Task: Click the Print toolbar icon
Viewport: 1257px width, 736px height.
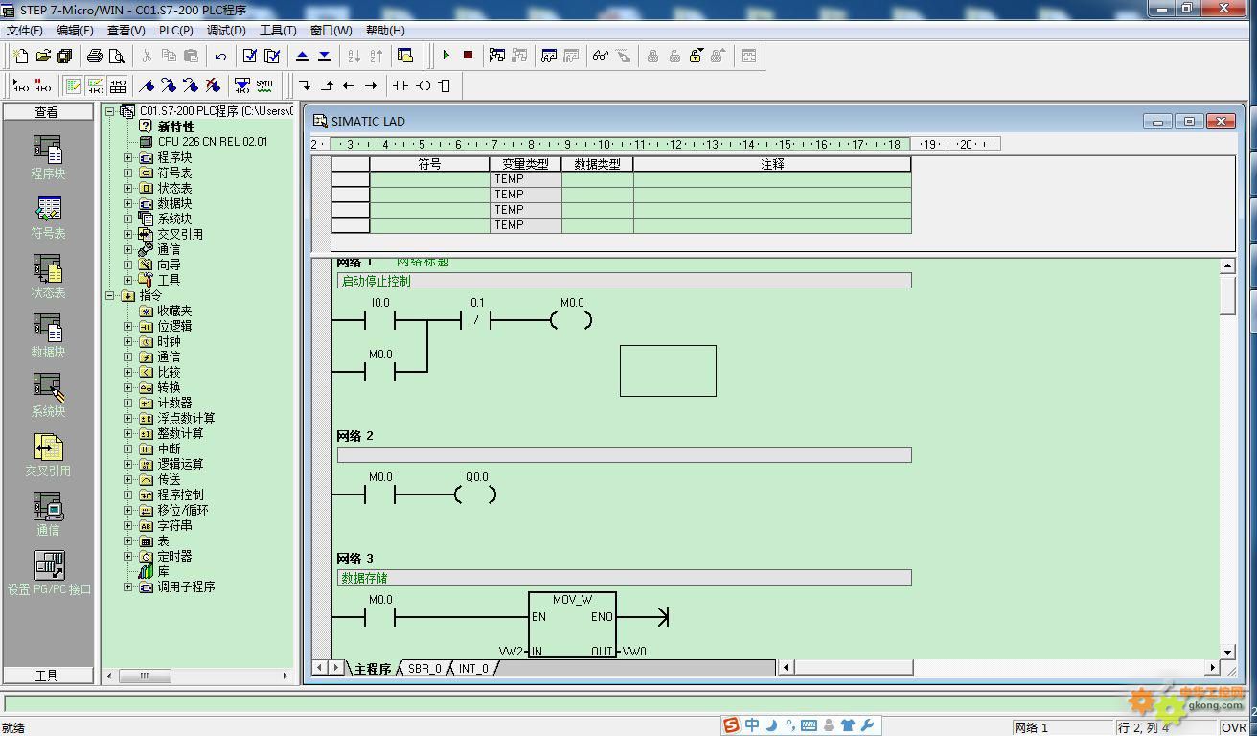Action: click(x=96, y=56)
